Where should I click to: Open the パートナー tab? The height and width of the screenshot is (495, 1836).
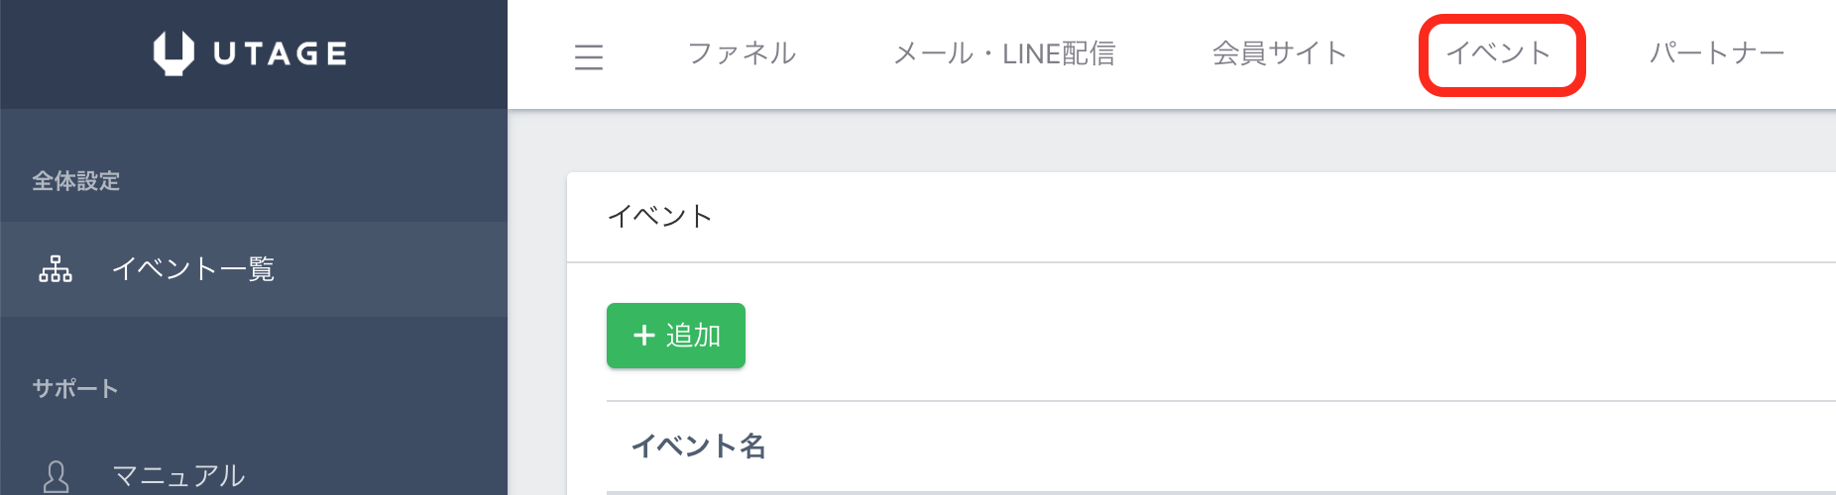(x=1716, y=53)
